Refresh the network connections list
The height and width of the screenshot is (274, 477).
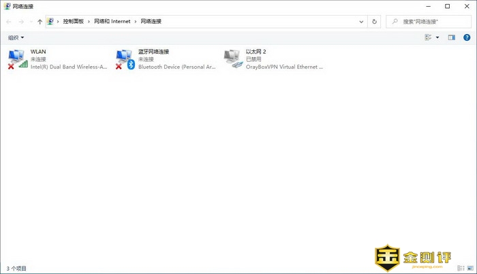[x=374, y=22]
